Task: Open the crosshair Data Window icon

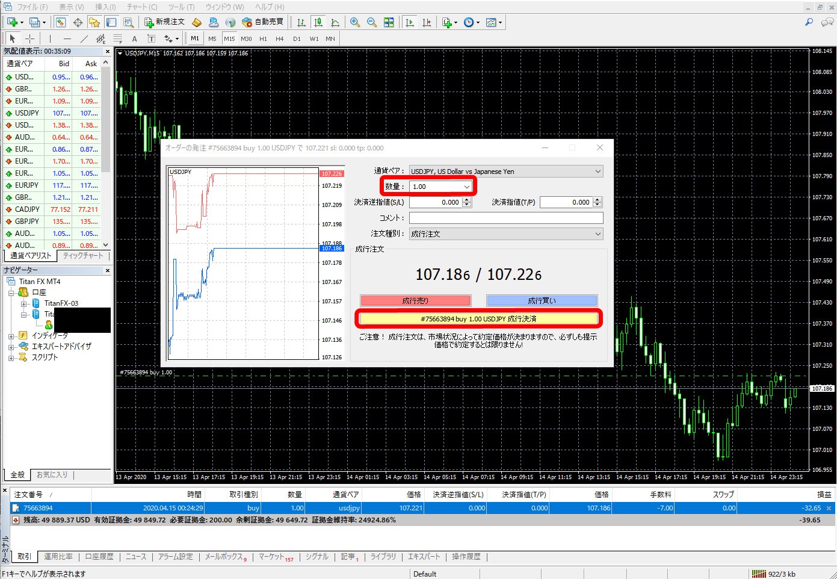Action: click(x=78, y=22)
